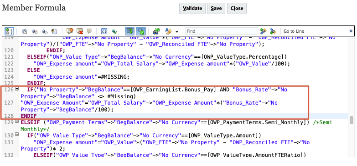Viewport: 357px width, 166px height.
Task: Collapse the code block at line 126
Action: (17, 89)
